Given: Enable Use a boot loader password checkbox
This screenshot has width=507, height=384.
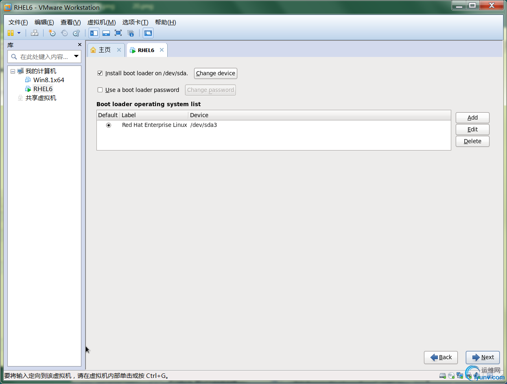Looking at the screenshot, I should (x=100, y=90).
